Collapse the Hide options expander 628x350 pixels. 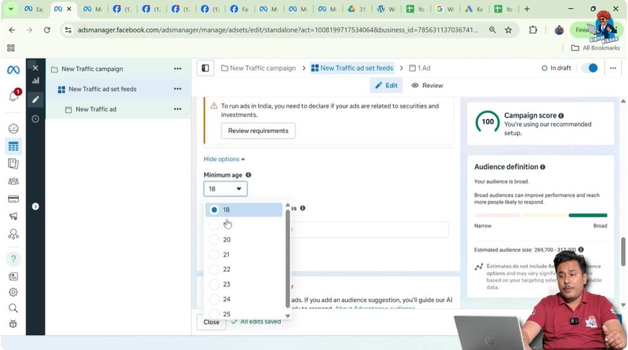[x=224, y=159]
